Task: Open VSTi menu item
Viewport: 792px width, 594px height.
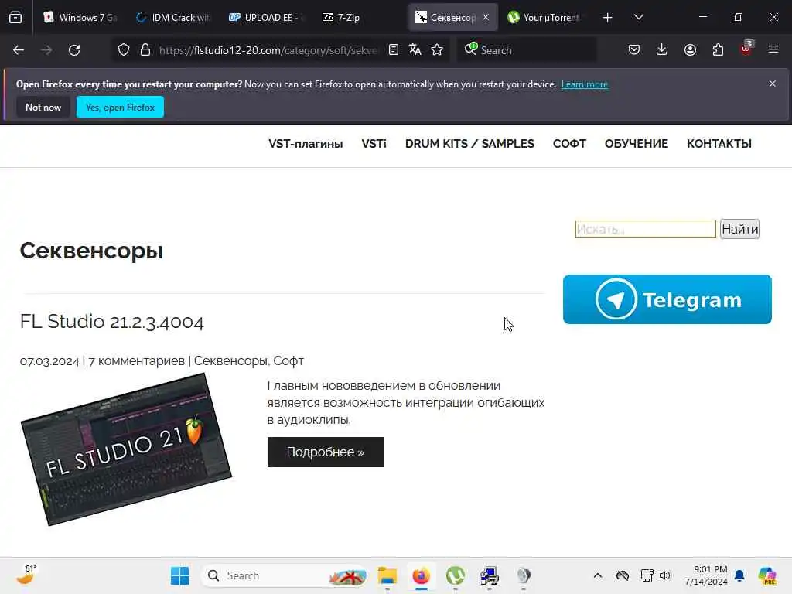Action: coord(374,144)
